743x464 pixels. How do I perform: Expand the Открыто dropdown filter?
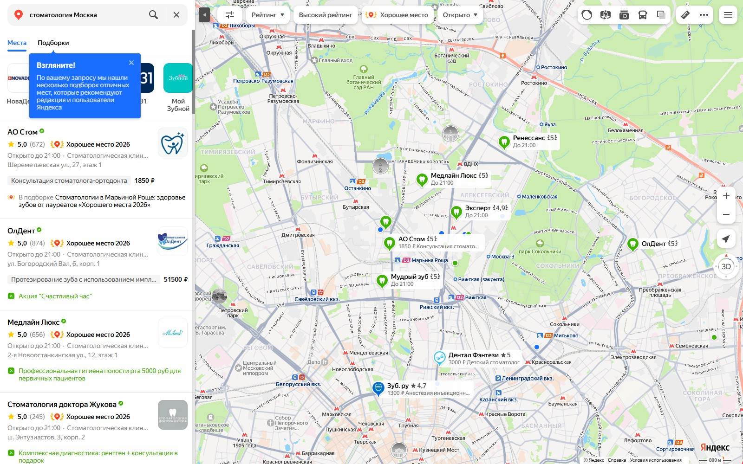(x=460, y=15)
